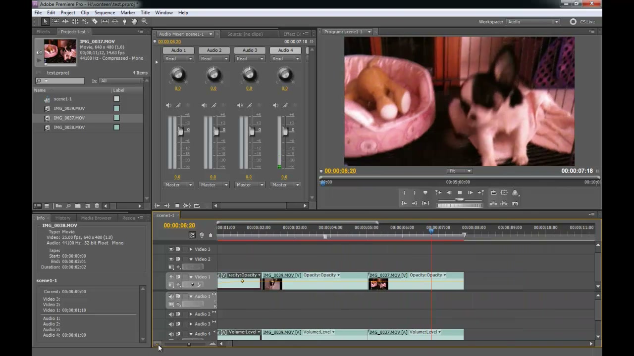Click the timeline Set Unnumbered Marker icon
Viewport: 634px width, 356px height.
coord(211,235)
